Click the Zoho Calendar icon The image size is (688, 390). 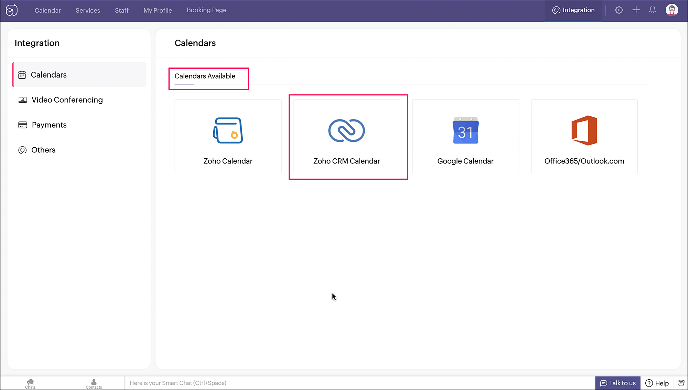coord(228,130)
